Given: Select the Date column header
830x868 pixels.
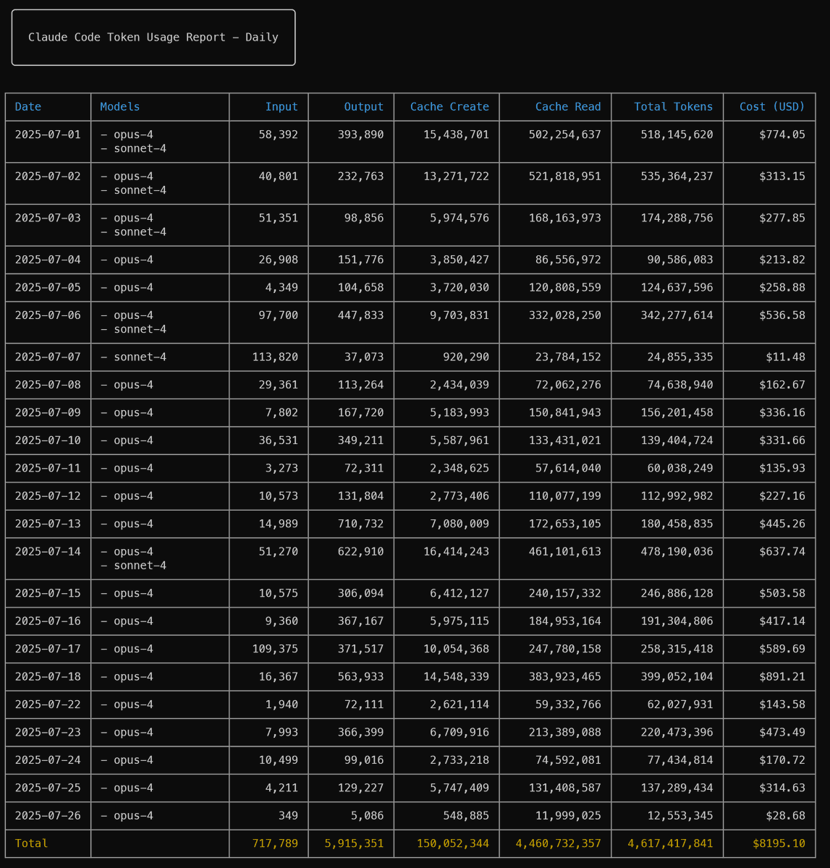Looking at the screenshot, I should point(28,107).
